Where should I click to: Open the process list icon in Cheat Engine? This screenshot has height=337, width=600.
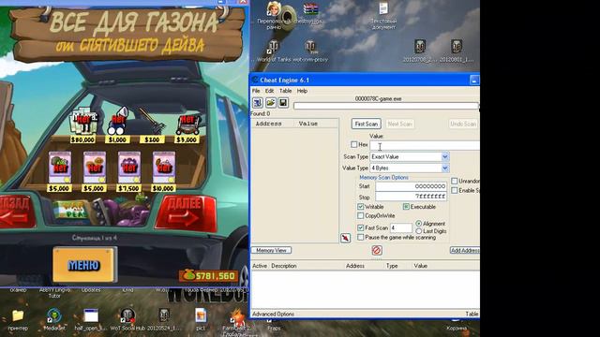point(258,103)
